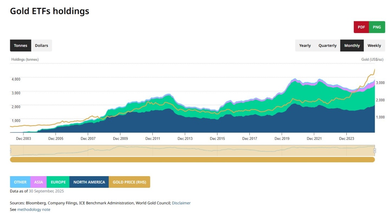Screen dimensions: 389x213
Task: Choose the Weekly frequency tab
Action: [374, 45]
